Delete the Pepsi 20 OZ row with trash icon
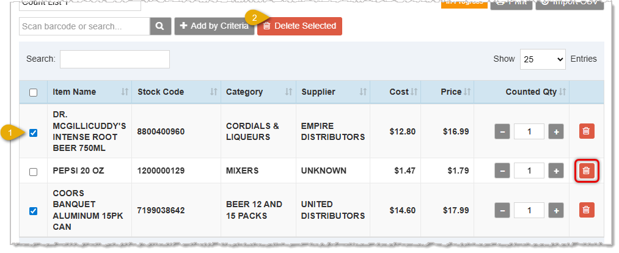The width and height of the screenshot is (619, 253). click(586, 171)
